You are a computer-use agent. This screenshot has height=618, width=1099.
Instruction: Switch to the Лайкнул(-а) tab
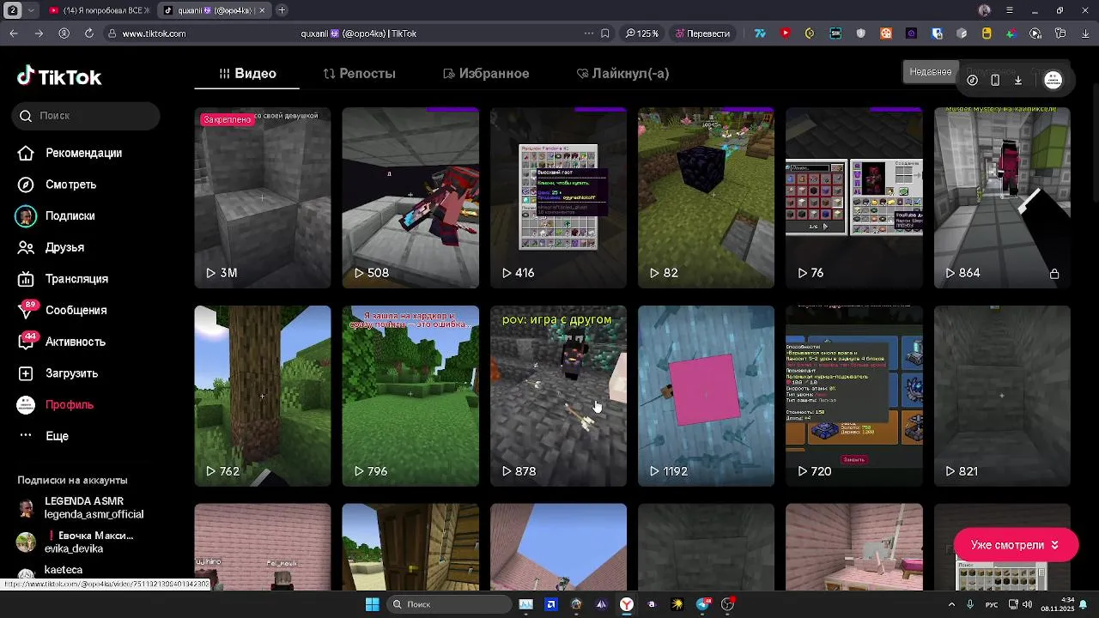pos(622,74)
